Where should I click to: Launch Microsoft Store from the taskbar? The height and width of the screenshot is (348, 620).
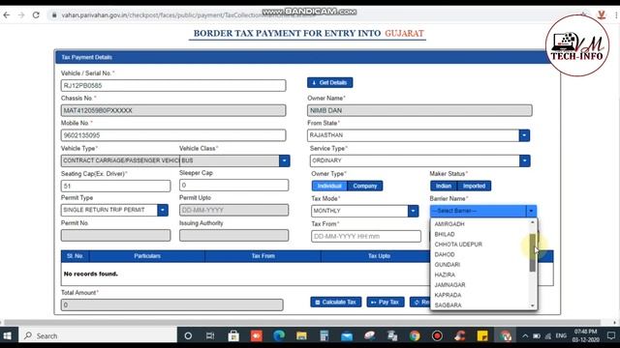[x=233, y=335]
